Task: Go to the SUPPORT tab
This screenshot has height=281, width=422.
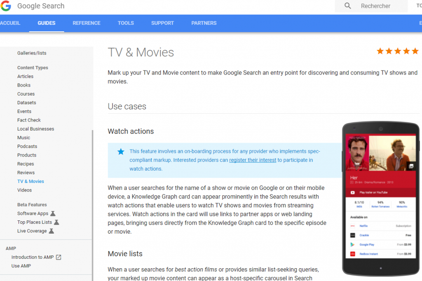Action: 162,23
